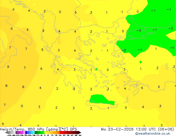Pick the dark purple legend segment
The height and width of the screenshot is (136, 176).
pos(16,132)
